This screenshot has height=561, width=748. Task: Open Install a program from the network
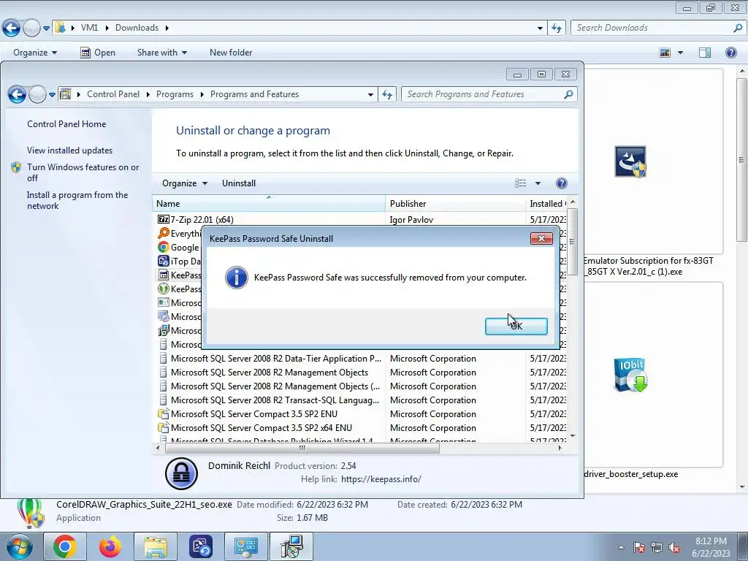(77, 200)
